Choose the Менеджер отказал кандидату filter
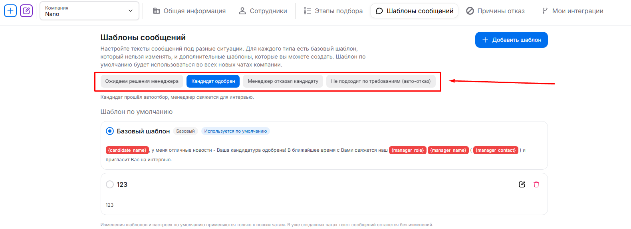 coord(283,81)
